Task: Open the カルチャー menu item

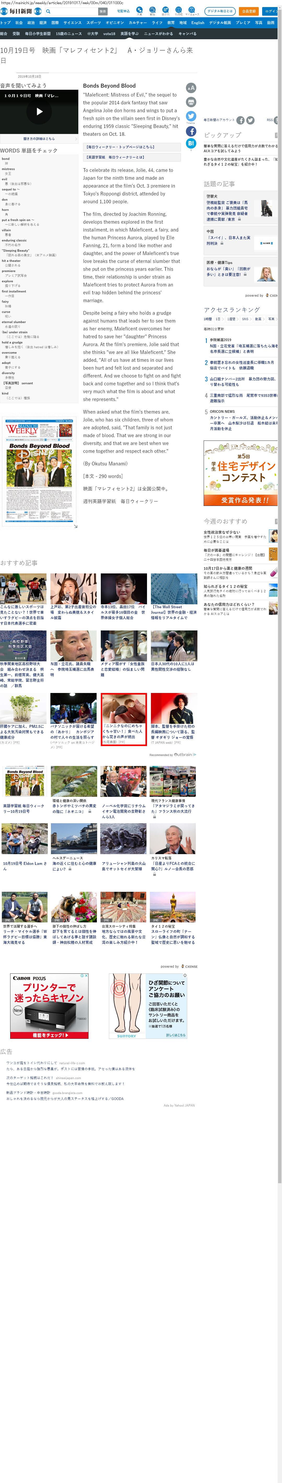Action: pyautogui.click(x=138, y=22)
